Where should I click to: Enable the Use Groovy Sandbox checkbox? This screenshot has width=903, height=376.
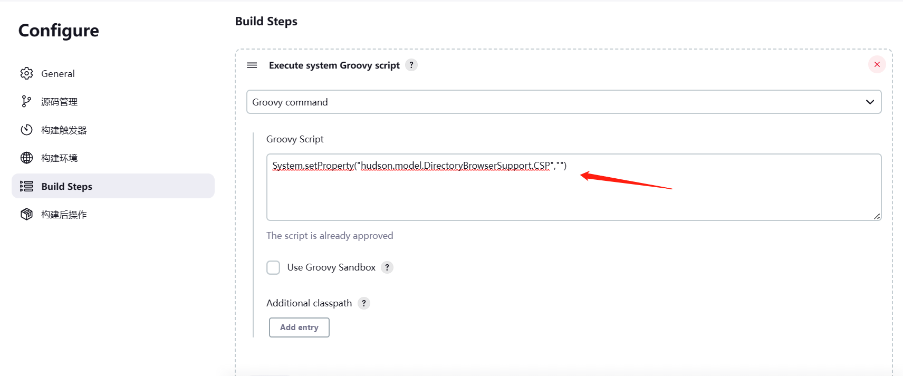tap(273, 267)
